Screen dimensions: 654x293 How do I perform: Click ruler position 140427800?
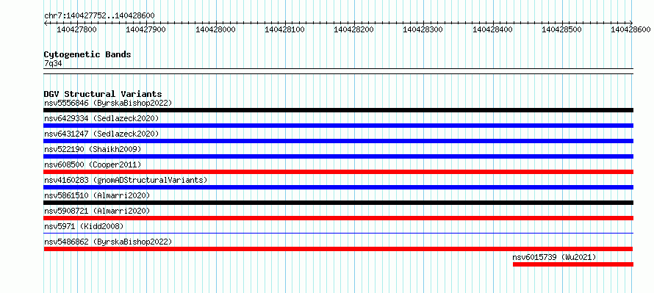(76, 29)
